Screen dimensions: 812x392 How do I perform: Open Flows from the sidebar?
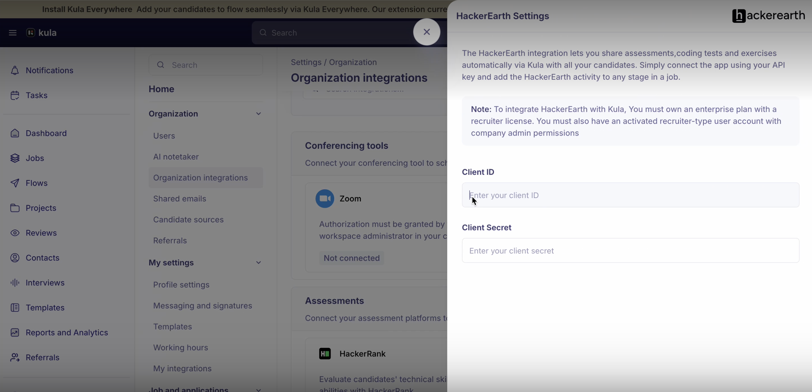click(37, 183)
